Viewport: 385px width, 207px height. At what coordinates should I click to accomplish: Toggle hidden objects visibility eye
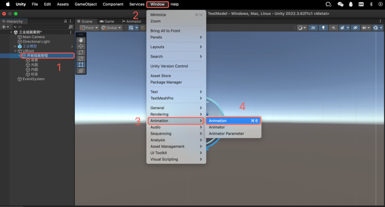(x=355, y=28)
